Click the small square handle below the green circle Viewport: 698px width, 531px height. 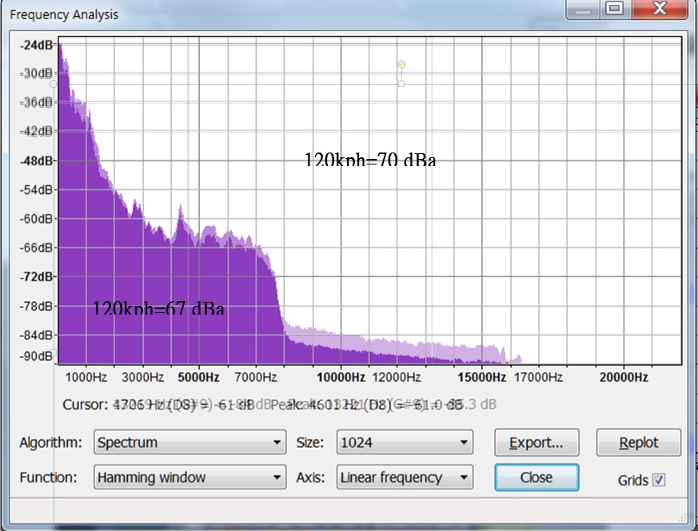click(x=401, y=83)
